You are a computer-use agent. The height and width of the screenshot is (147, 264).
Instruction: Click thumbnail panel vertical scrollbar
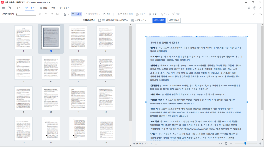pyautogui.click(x=131, y=73)
